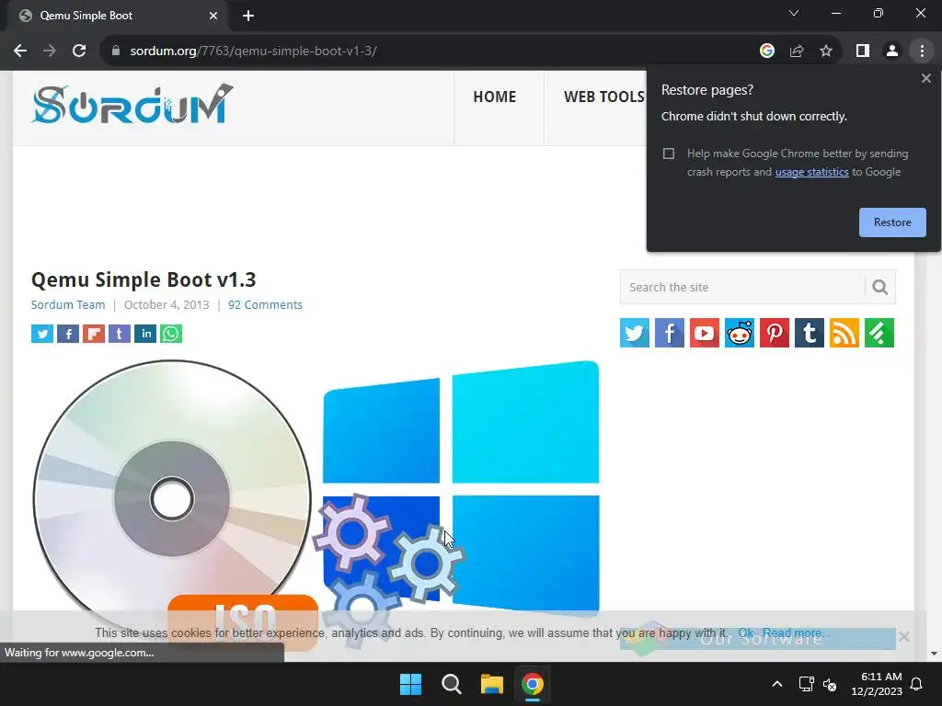
Task: Open Chrome's three-dot menu
Action: coord(922,51)
